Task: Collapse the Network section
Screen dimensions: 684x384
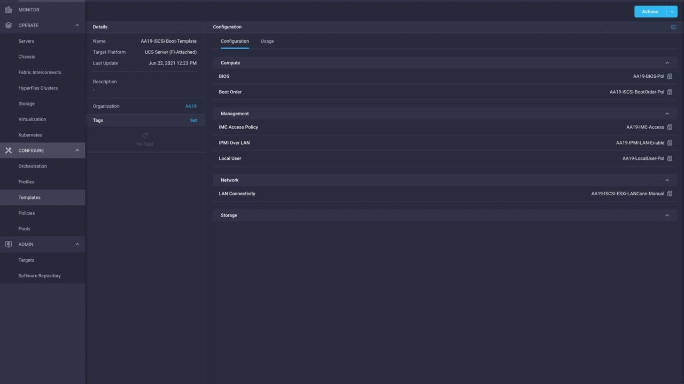Action: coord(667,180)
